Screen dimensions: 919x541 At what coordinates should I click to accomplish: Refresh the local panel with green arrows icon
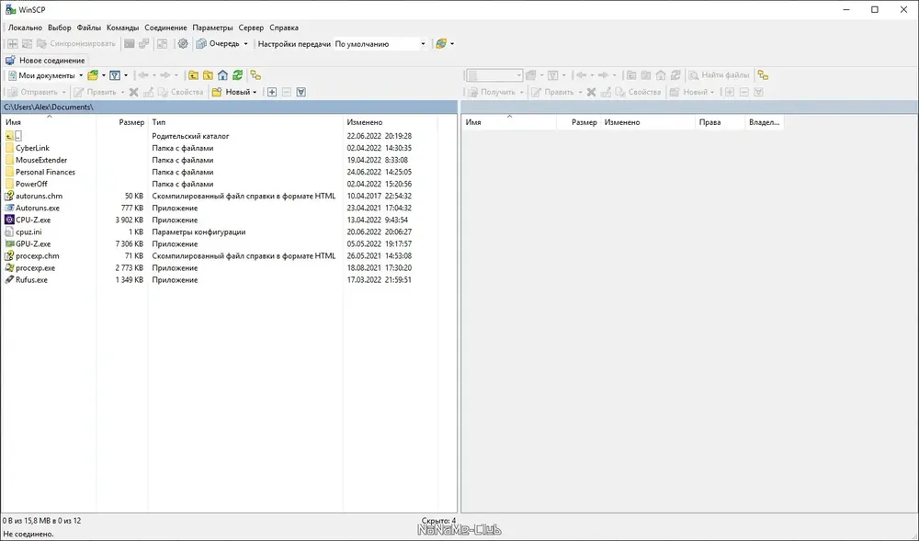pyautogui.click(x=237, y=75)
